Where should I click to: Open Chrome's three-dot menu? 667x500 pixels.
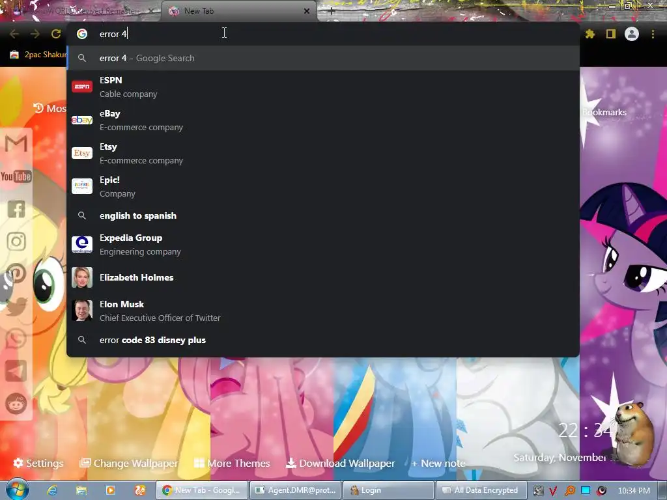point(653,34)
